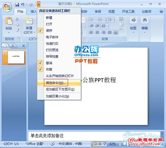The width and height of the screenshot is (166, 148).
Task: Click the Save floppy disk icon
Action: point(17,4)
